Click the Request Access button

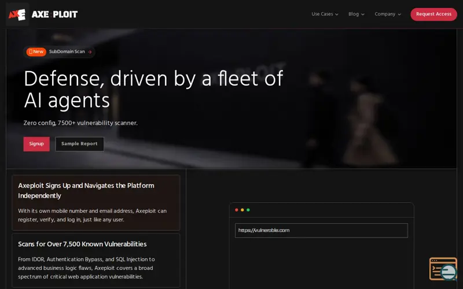[x=433, y=14]
